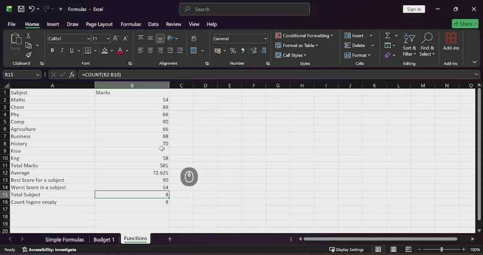Open the File menu
The image size is (483, 255).
[12, 24]
